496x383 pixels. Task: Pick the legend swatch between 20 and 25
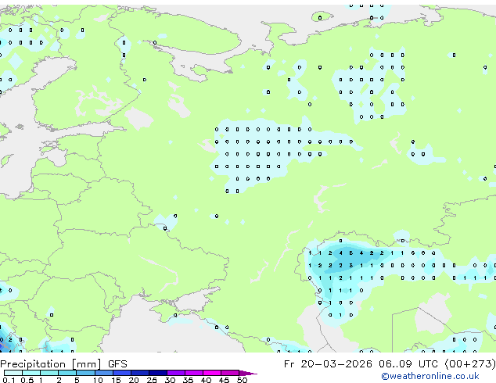tap(140, 373)
